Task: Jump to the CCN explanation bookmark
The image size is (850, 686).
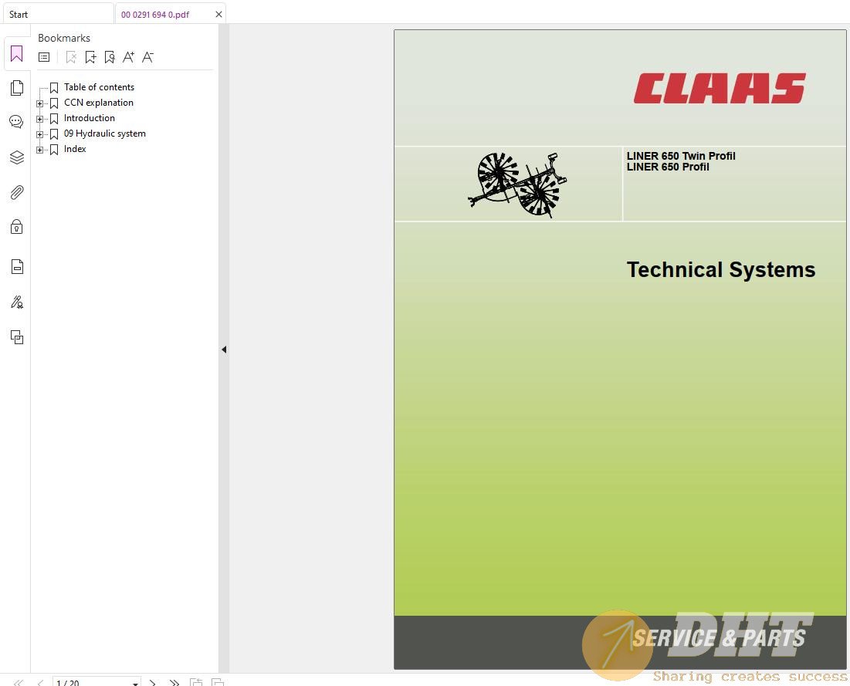Action: click(x=99, y=103)
